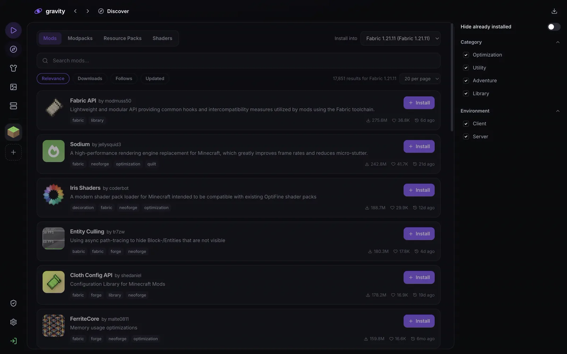
Task: Go back with the left arrow
Action: pos(75,11)
